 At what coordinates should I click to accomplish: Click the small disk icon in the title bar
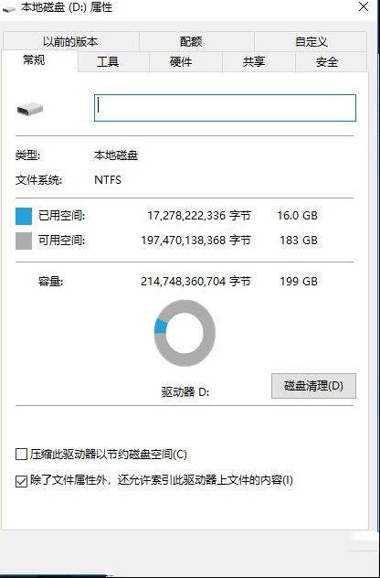click(9, 8)
